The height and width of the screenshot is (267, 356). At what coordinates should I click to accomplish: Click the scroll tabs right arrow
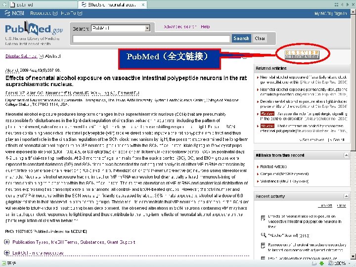(348, 4)
